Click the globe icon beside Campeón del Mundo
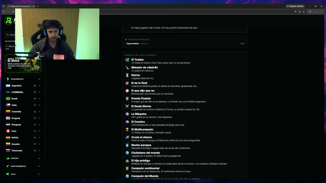 (x=127, y=176)
